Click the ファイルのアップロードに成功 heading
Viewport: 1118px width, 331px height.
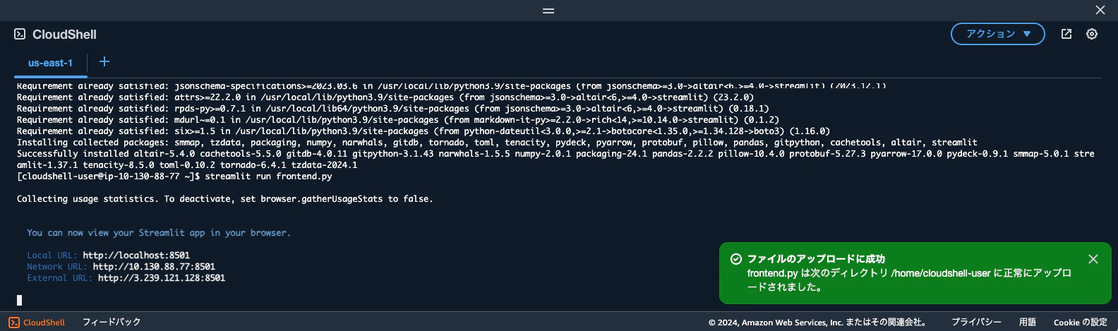[x=816, y=259]
